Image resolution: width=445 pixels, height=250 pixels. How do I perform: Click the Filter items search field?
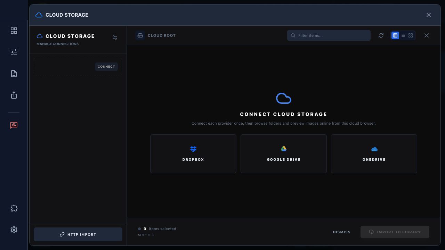point(329,35)
